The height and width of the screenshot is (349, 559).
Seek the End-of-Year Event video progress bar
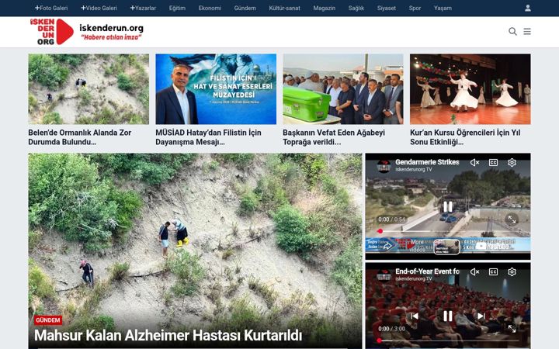pyautogui.click(x=448, y=340)
